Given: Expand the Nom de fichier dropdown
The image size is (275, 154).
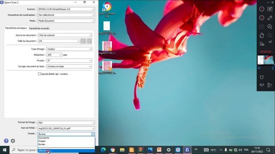Looking at the screenshot, I should tap(66, 128).
